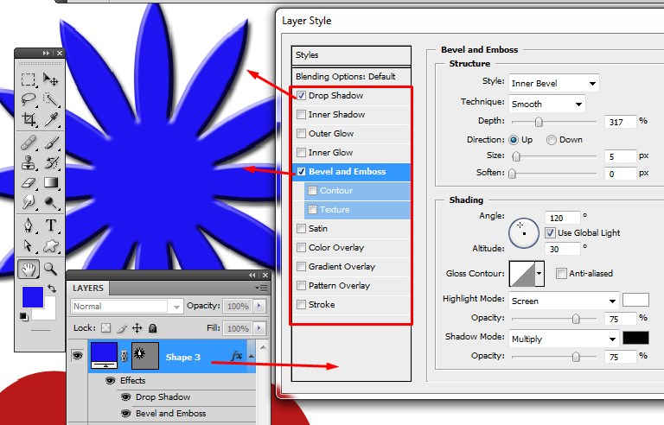Select the Rectangular Marquee tool

pos(29,79)
